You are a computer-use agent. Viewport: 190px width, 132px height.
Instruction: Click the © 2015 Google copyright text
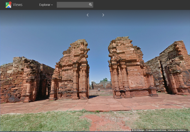point(138,130)
